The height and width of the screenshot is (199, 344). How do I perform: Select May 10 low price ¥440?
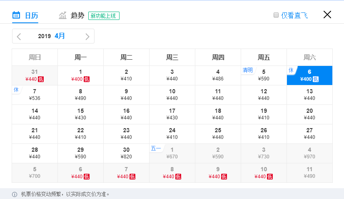tap(264, 173)
